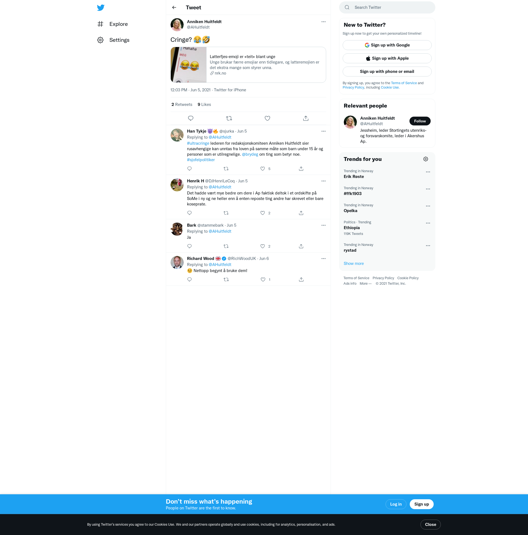Sign up with phone or email
528x535 pixels.
[x=387, y=72]
